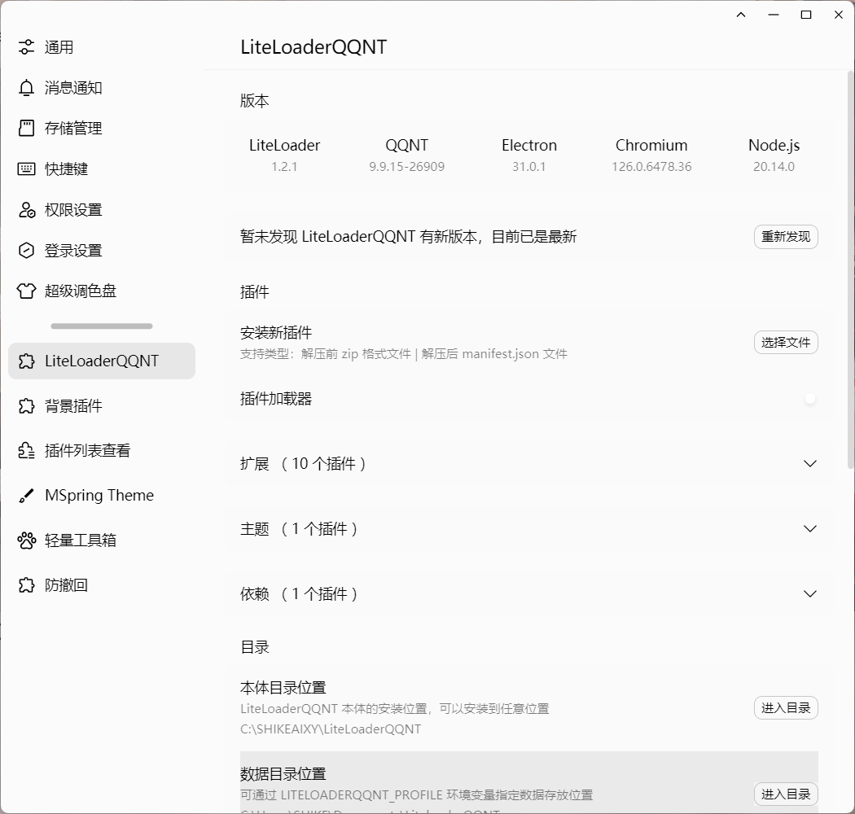The height and width of the screenshot is (814, 855).
Task: Click 进入目录 for 本体目录位置
Action: pos(785,708)
